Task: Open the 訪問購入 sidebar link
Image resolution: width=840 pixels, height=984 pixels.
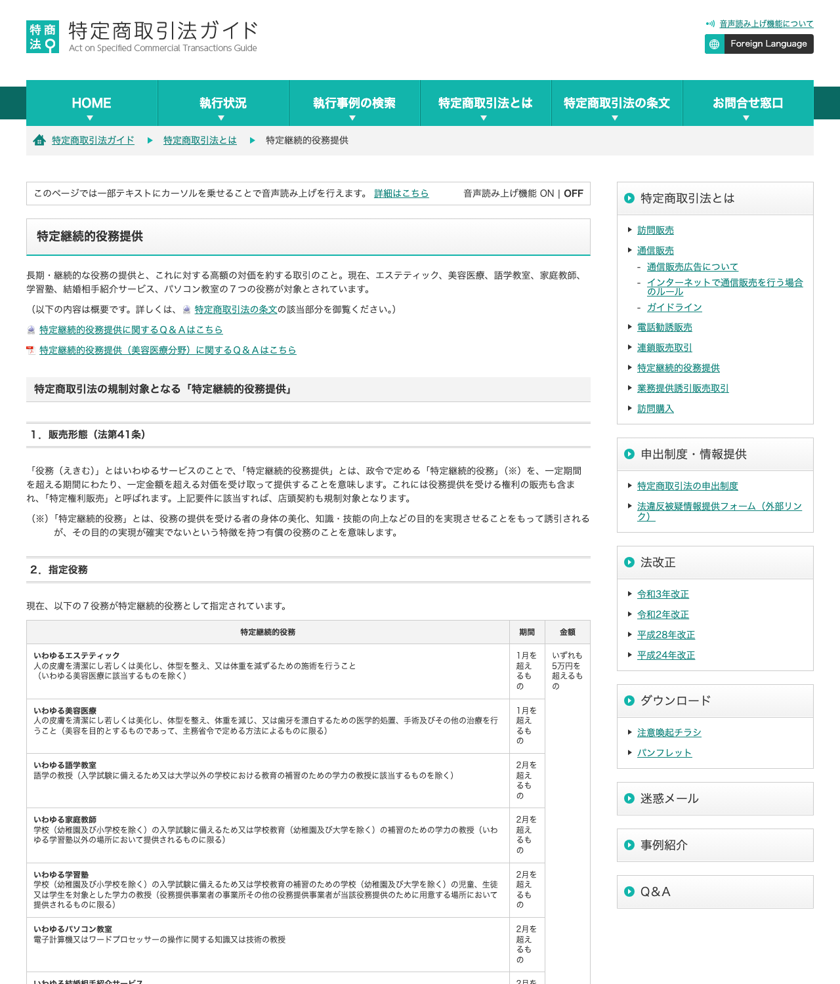Action: (x=656, y=409)
